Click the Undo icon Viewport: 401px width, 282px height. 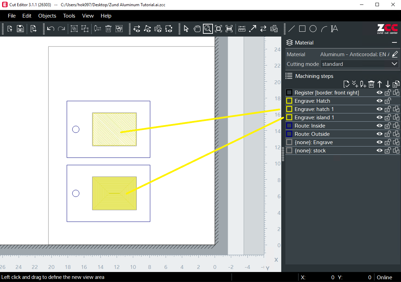[x=51, y=29]
